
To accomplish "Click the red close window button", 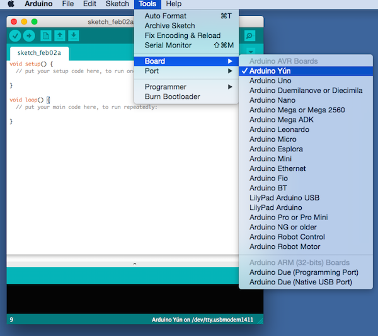I will point(14,22).
